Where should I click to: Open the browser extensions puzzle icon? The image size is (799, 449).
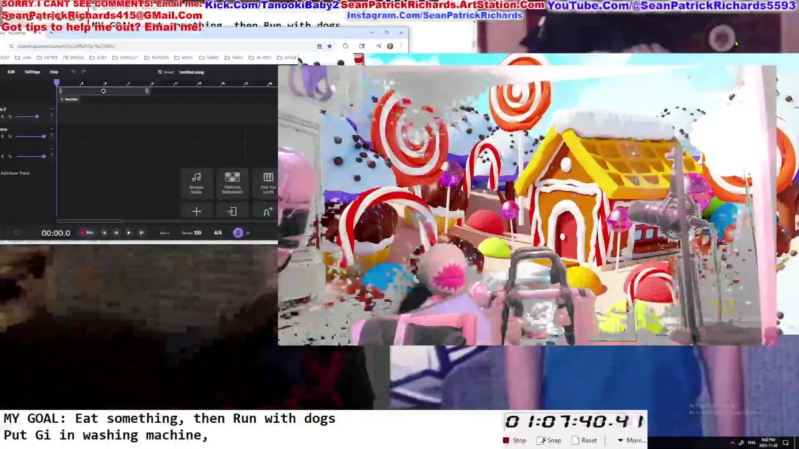point(345,46)
